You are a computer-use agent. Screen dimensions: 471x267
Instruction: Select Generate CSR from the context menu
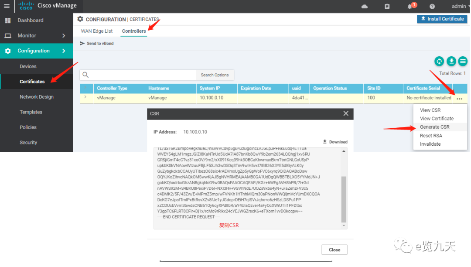[436, 127]
